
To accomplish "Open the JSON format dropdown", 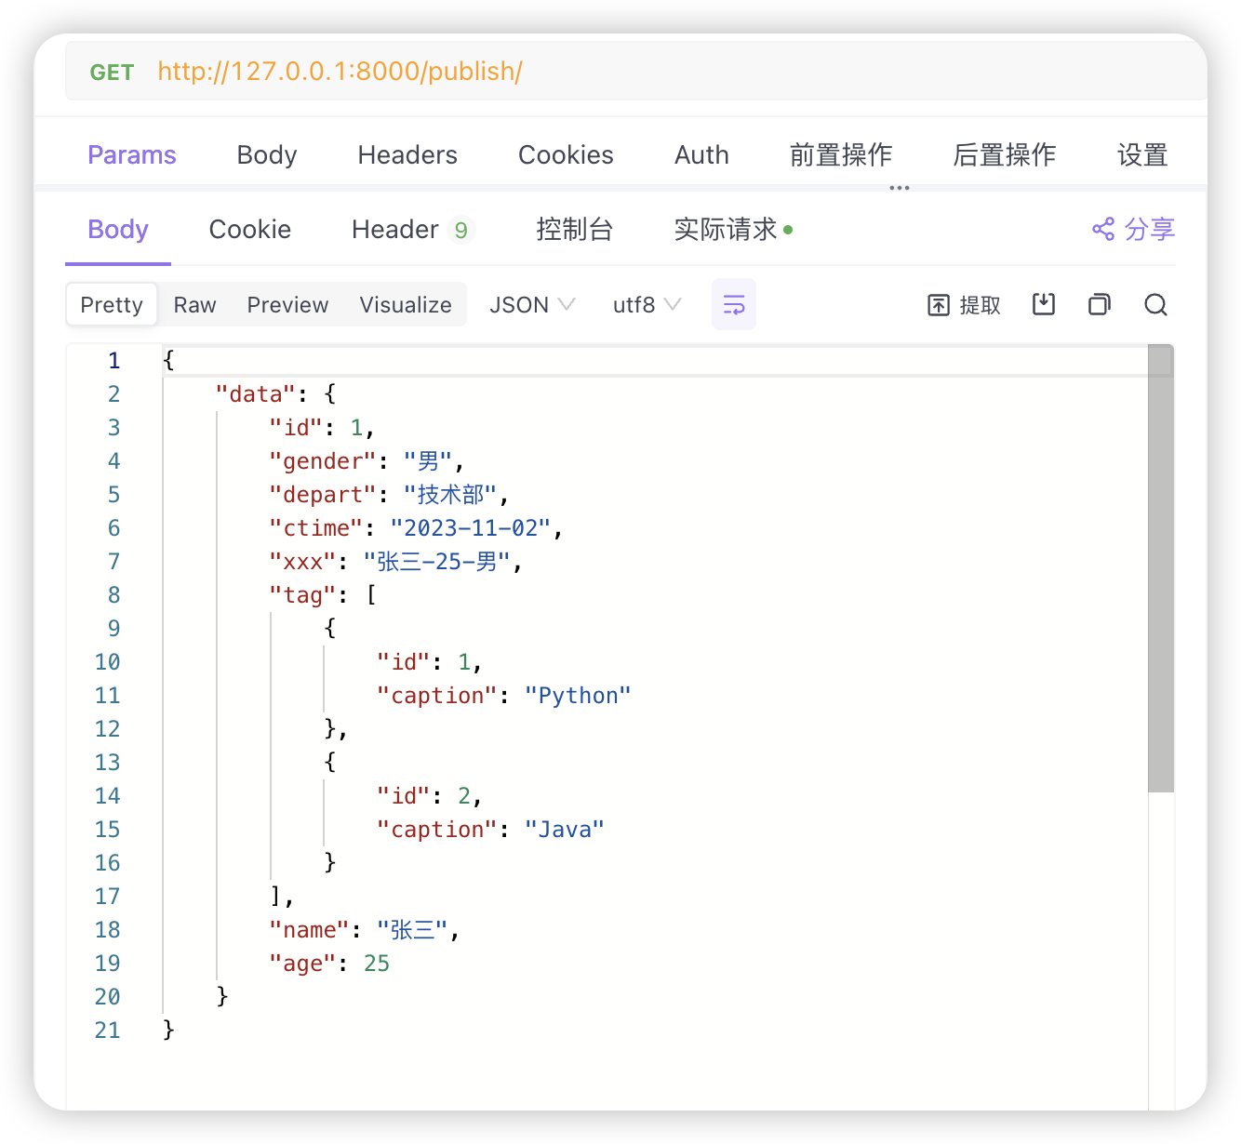I will (x=532, y=305).
